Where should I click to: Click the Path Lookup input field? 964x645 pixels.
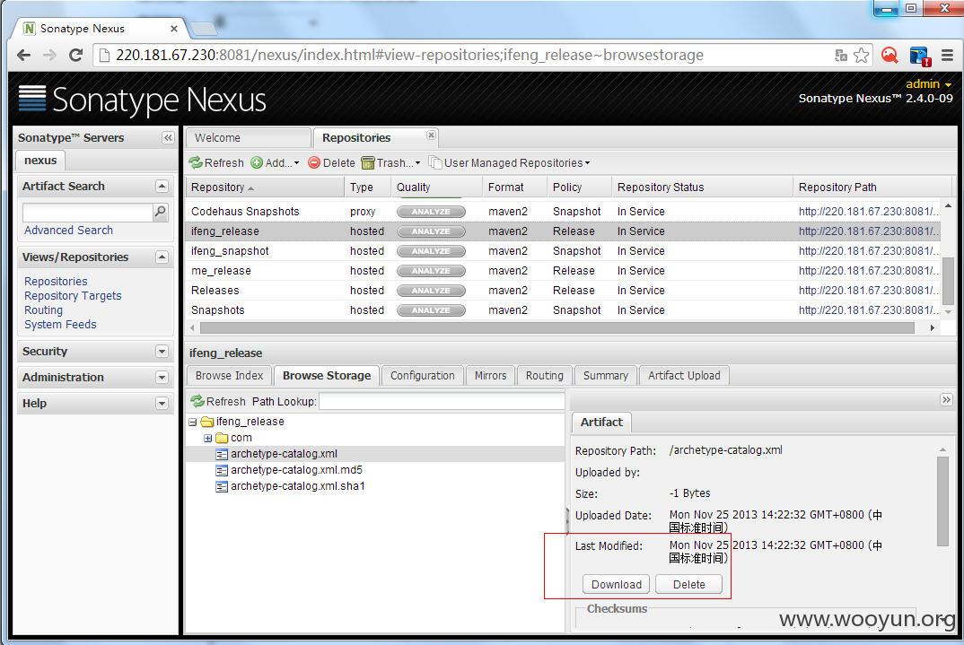pyautogui.click(x=442, y=401)
